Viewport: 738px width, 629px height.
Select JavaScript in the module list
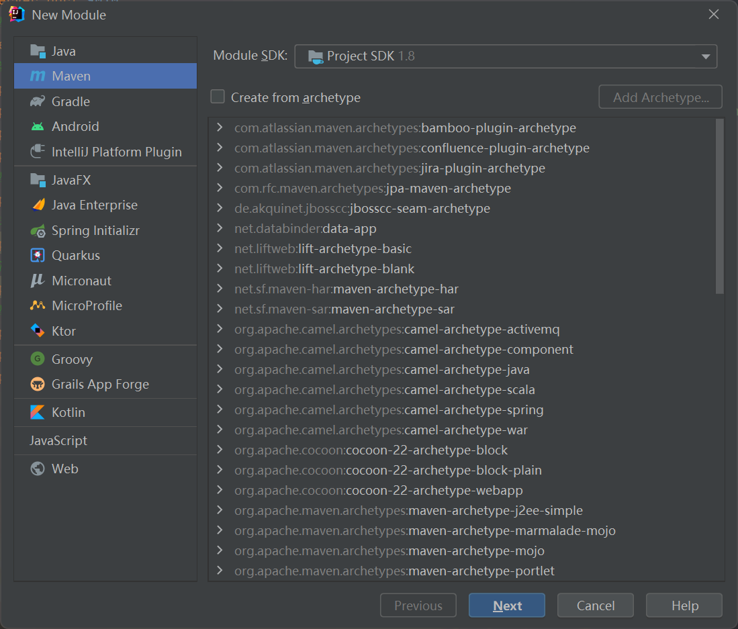(58, 440)
